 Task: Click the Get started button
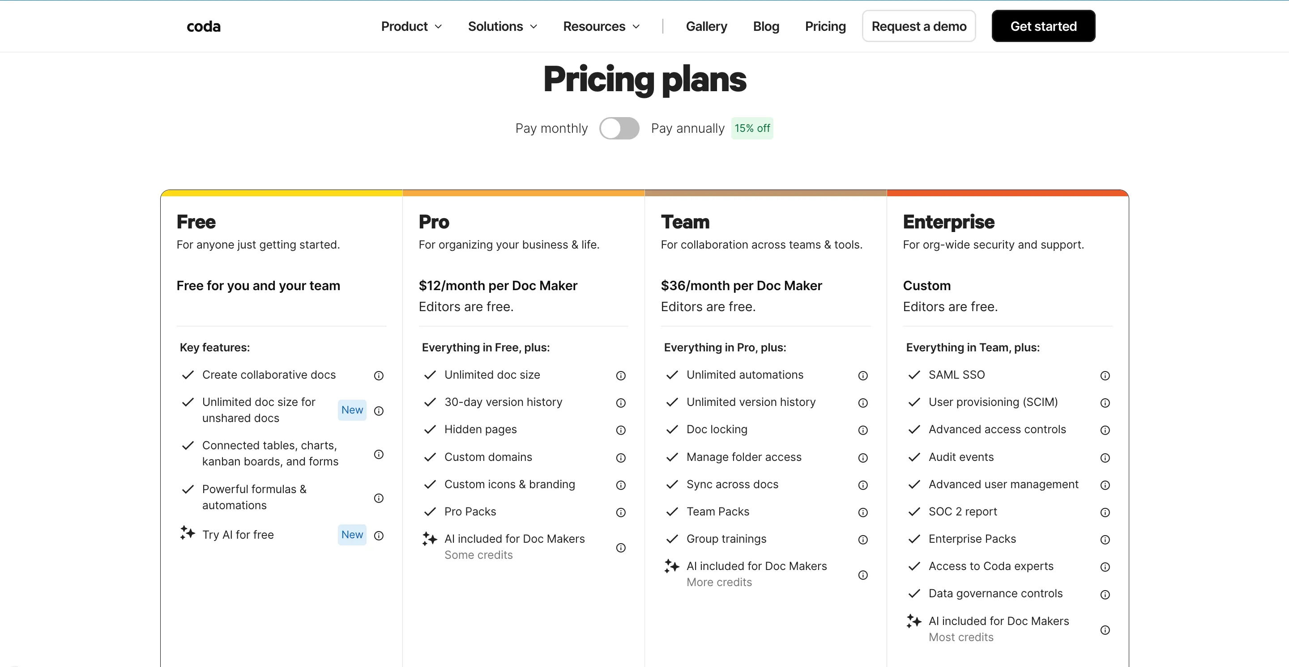1043,26
